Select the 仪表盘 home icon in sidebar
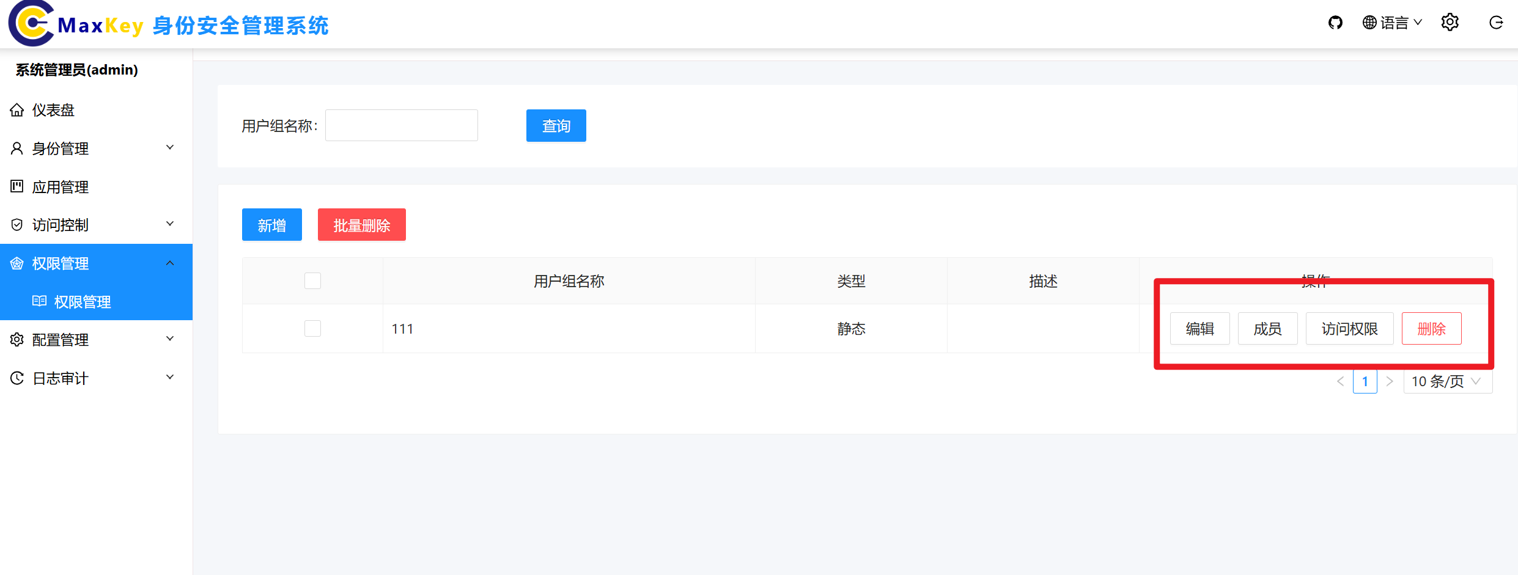1518x575 pixels. pyautogui.click(x=17, y=109)
